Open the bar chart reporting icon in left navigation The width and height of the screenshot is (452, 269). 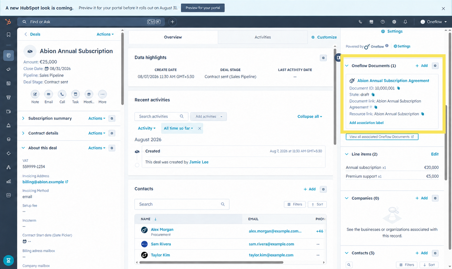point(9,181)
